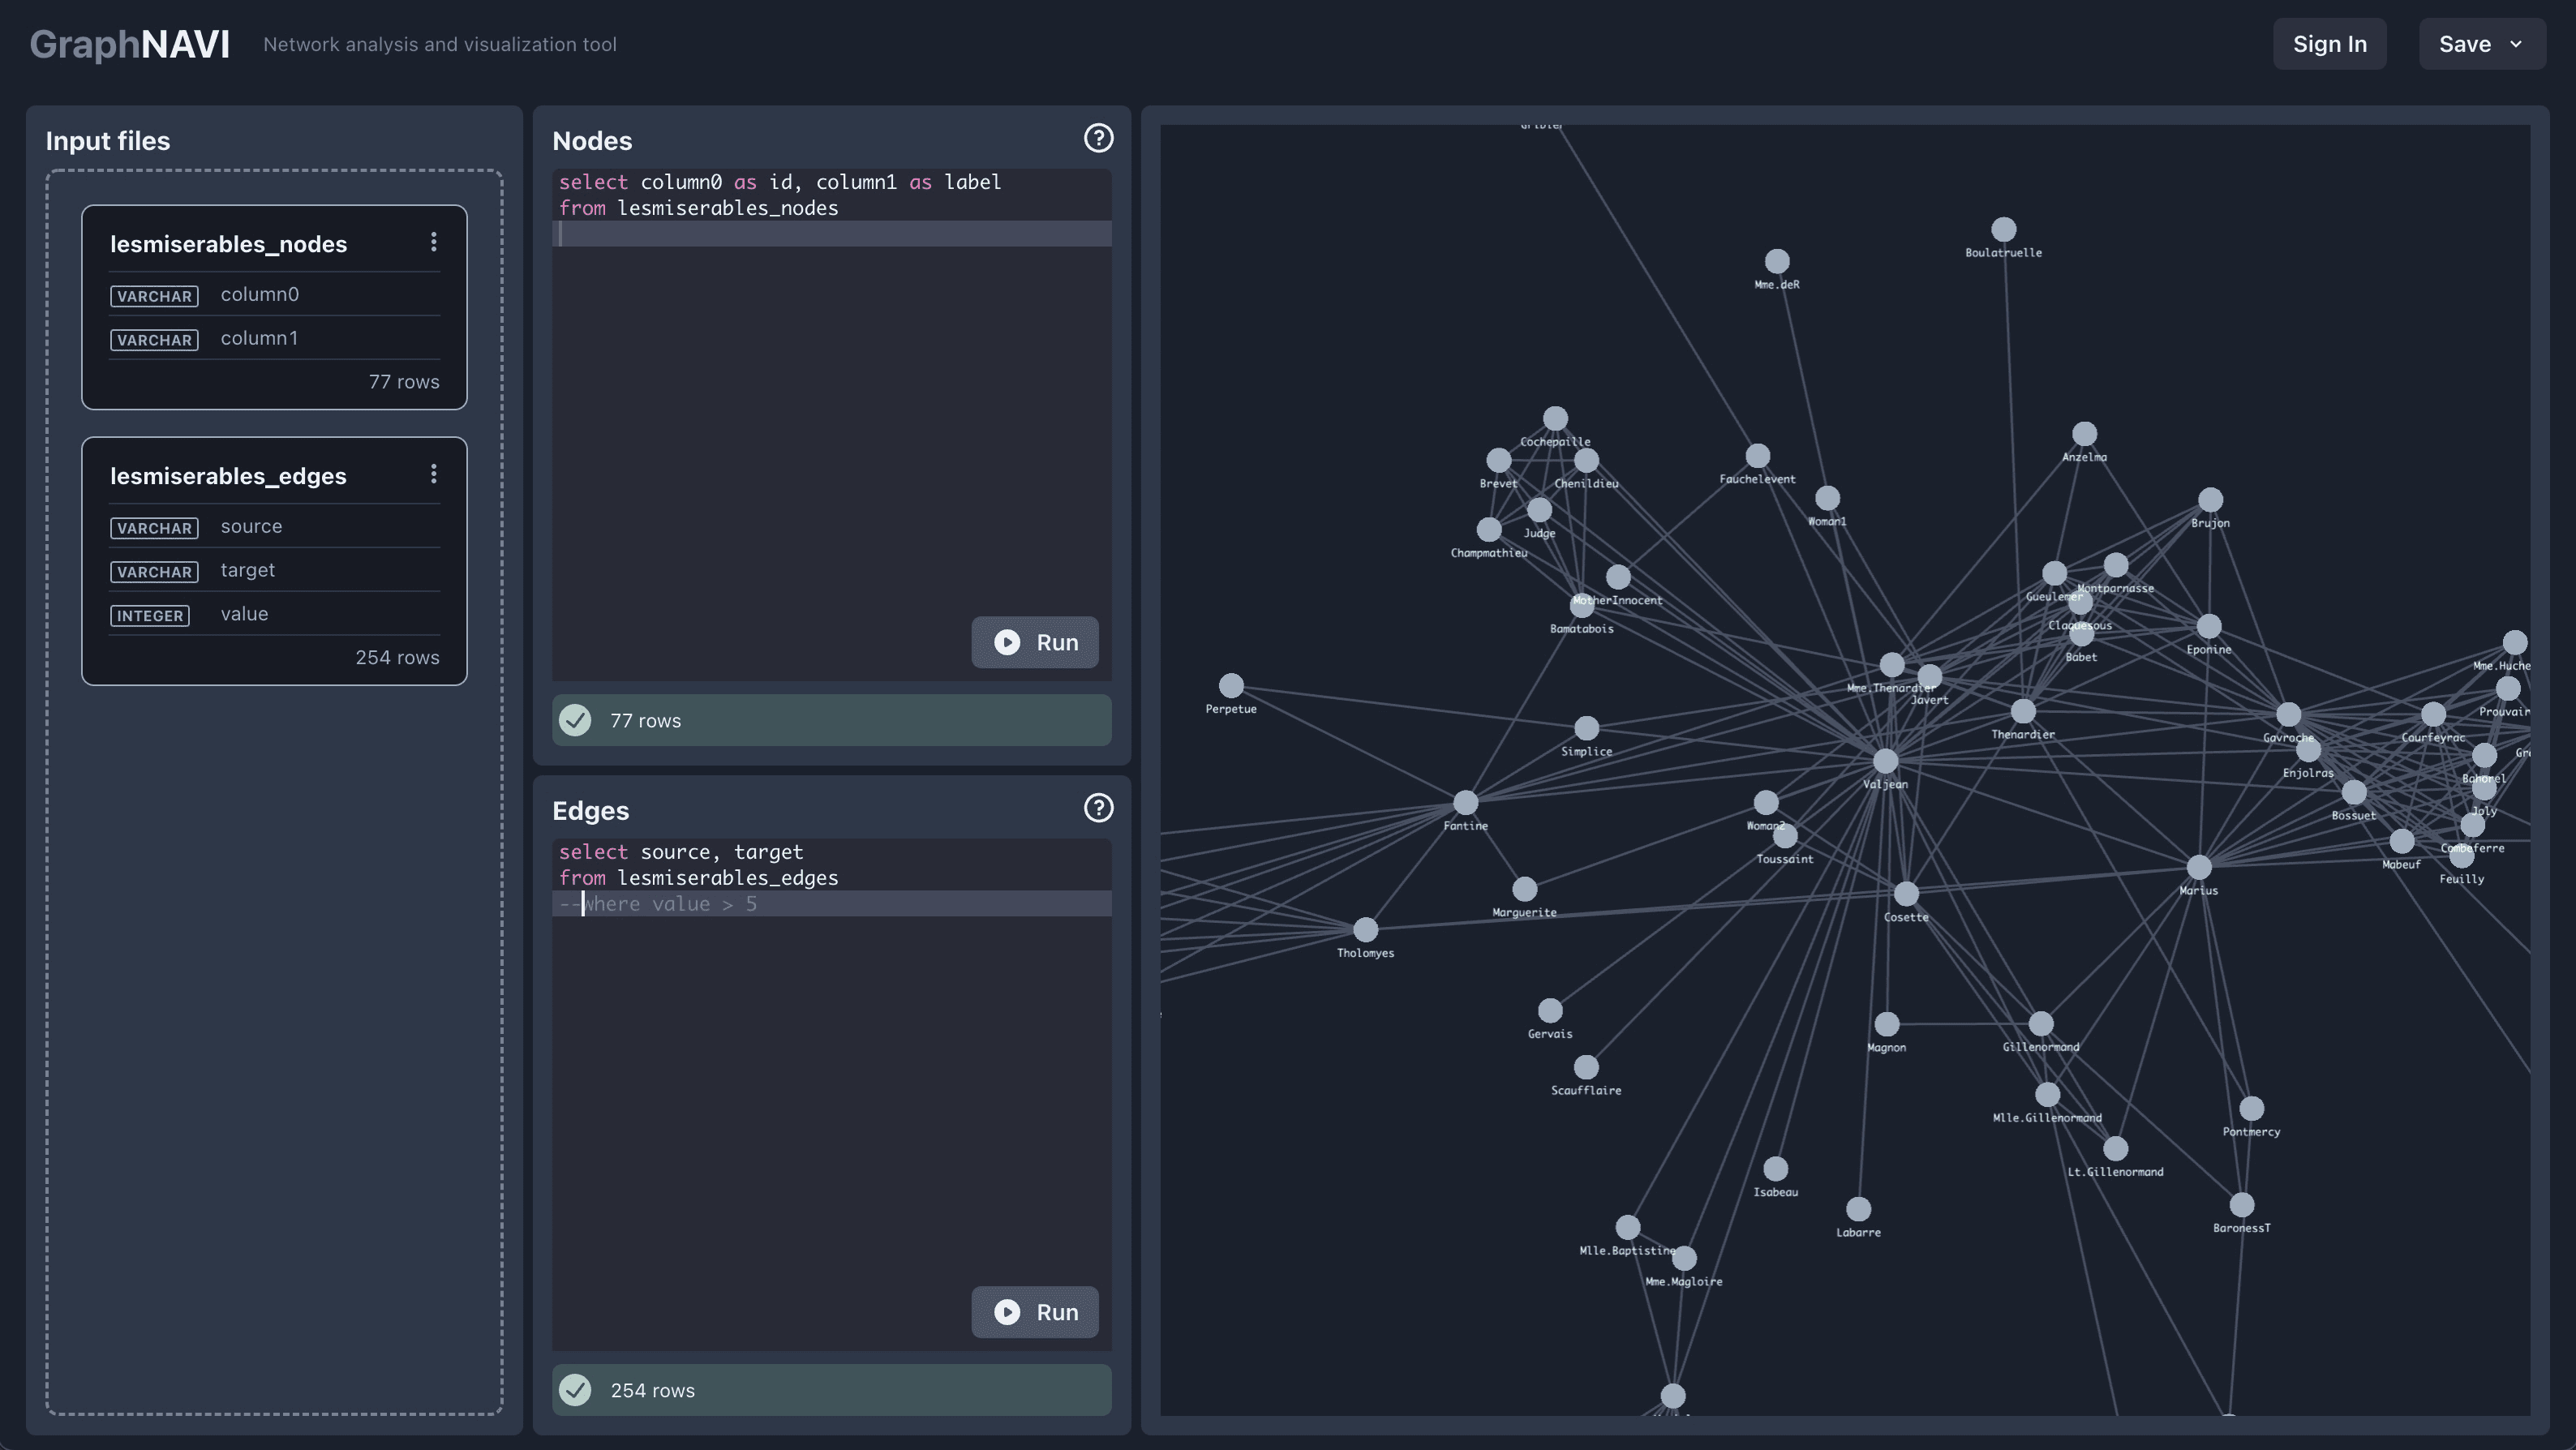The width and height of the screenshot is (2576, 1450).
Task: Open the Nodes panel help icon
Action: 1098,138
